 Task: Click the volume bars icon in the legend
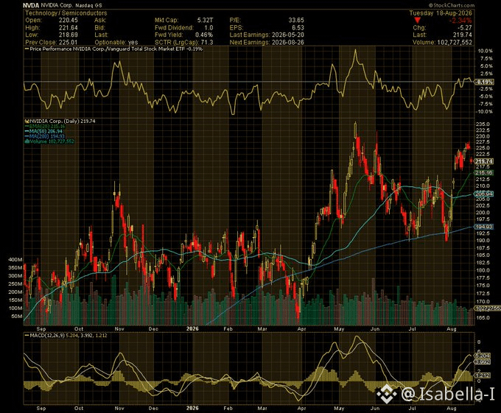tap(27, 141)
